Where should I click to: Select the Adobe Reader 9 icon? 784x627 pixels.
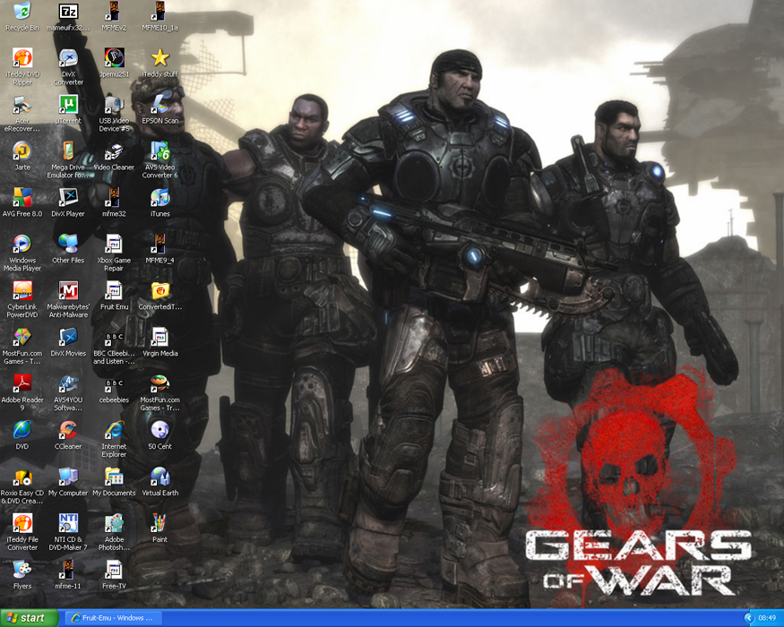(x=22, y=383)
